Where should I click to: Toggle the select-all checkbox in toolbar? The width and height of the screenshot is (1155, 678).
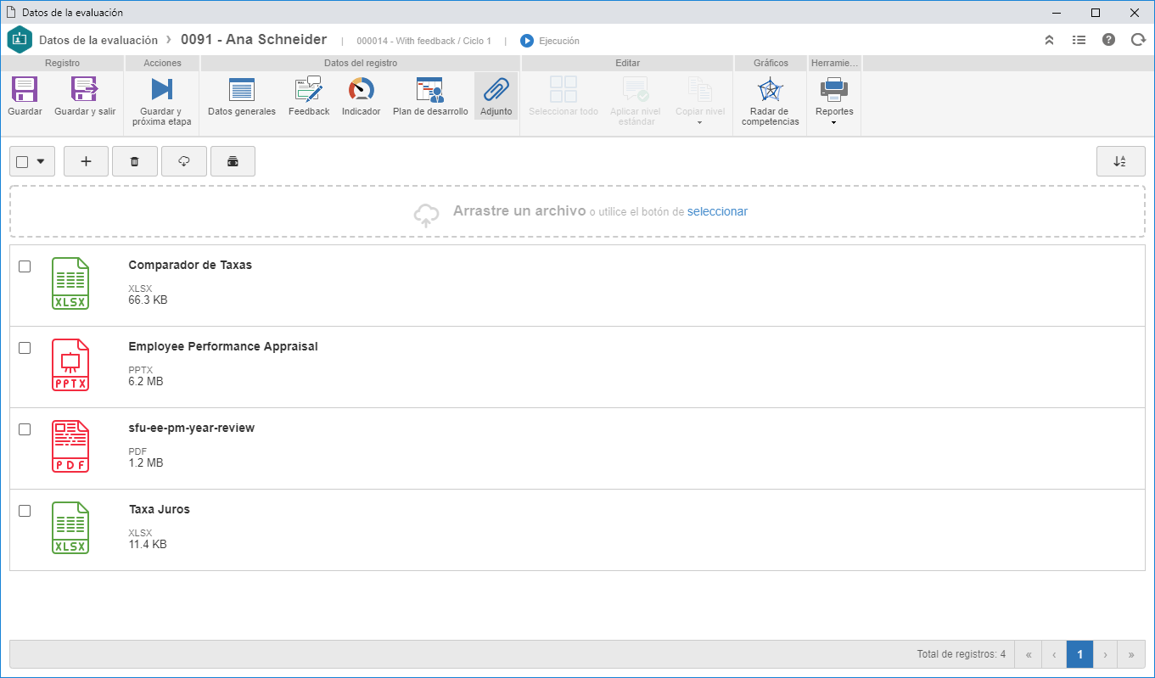(23, 162)
